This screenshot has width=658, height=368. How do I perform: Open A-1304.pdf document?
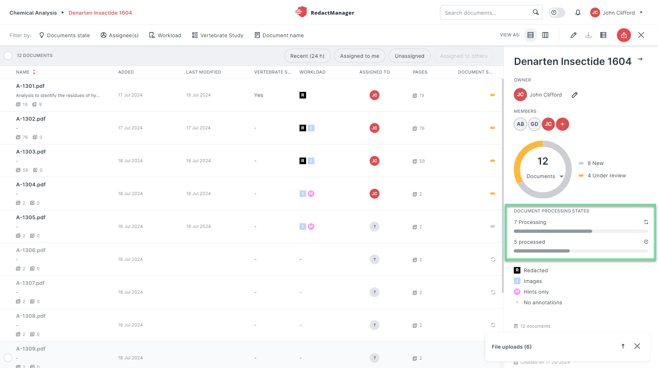pyautogui.click(x=31, y=184)
